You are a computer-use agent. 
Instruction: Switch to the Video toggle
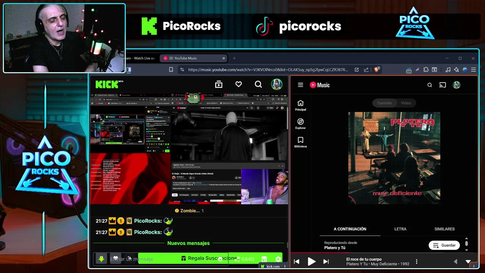(x=406, y=103)
